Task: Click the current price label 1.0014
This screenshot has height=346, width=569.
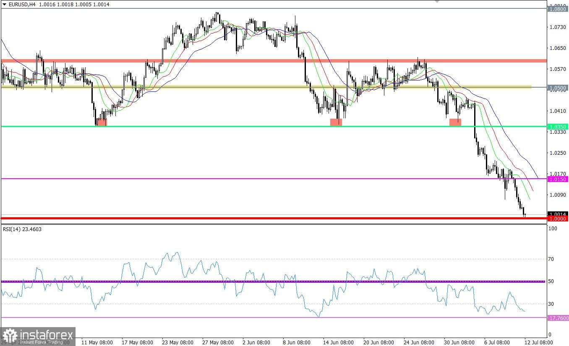Action: [558, 214]
